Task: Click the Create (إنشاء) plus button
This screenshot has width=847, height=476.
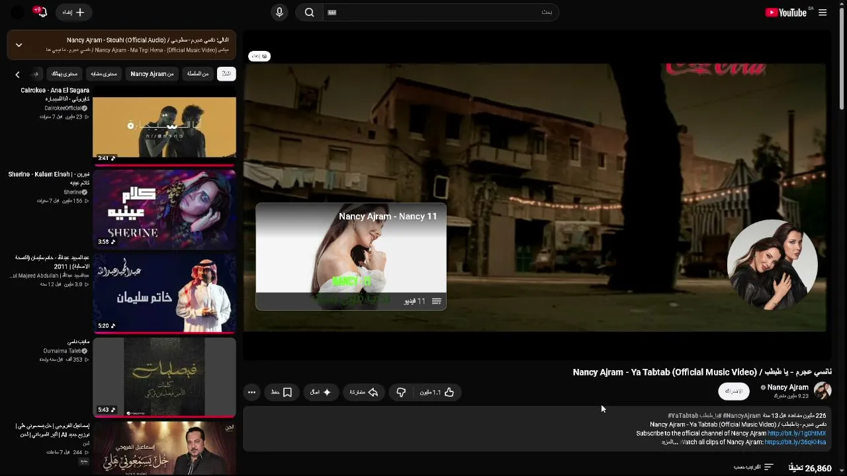Action: click(x=73, y=13)
